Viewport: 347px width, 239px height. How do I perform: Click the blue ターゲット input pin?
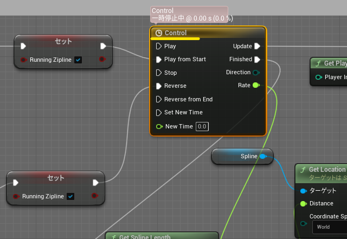tap(303, 191)
